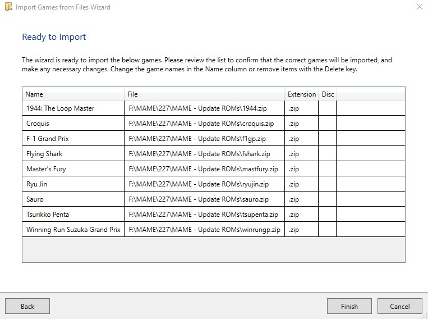Viewport: 428px width, 319px height.
Task: Click the .zip extension cell for Croquis
Action: click(x=302, y=124)
